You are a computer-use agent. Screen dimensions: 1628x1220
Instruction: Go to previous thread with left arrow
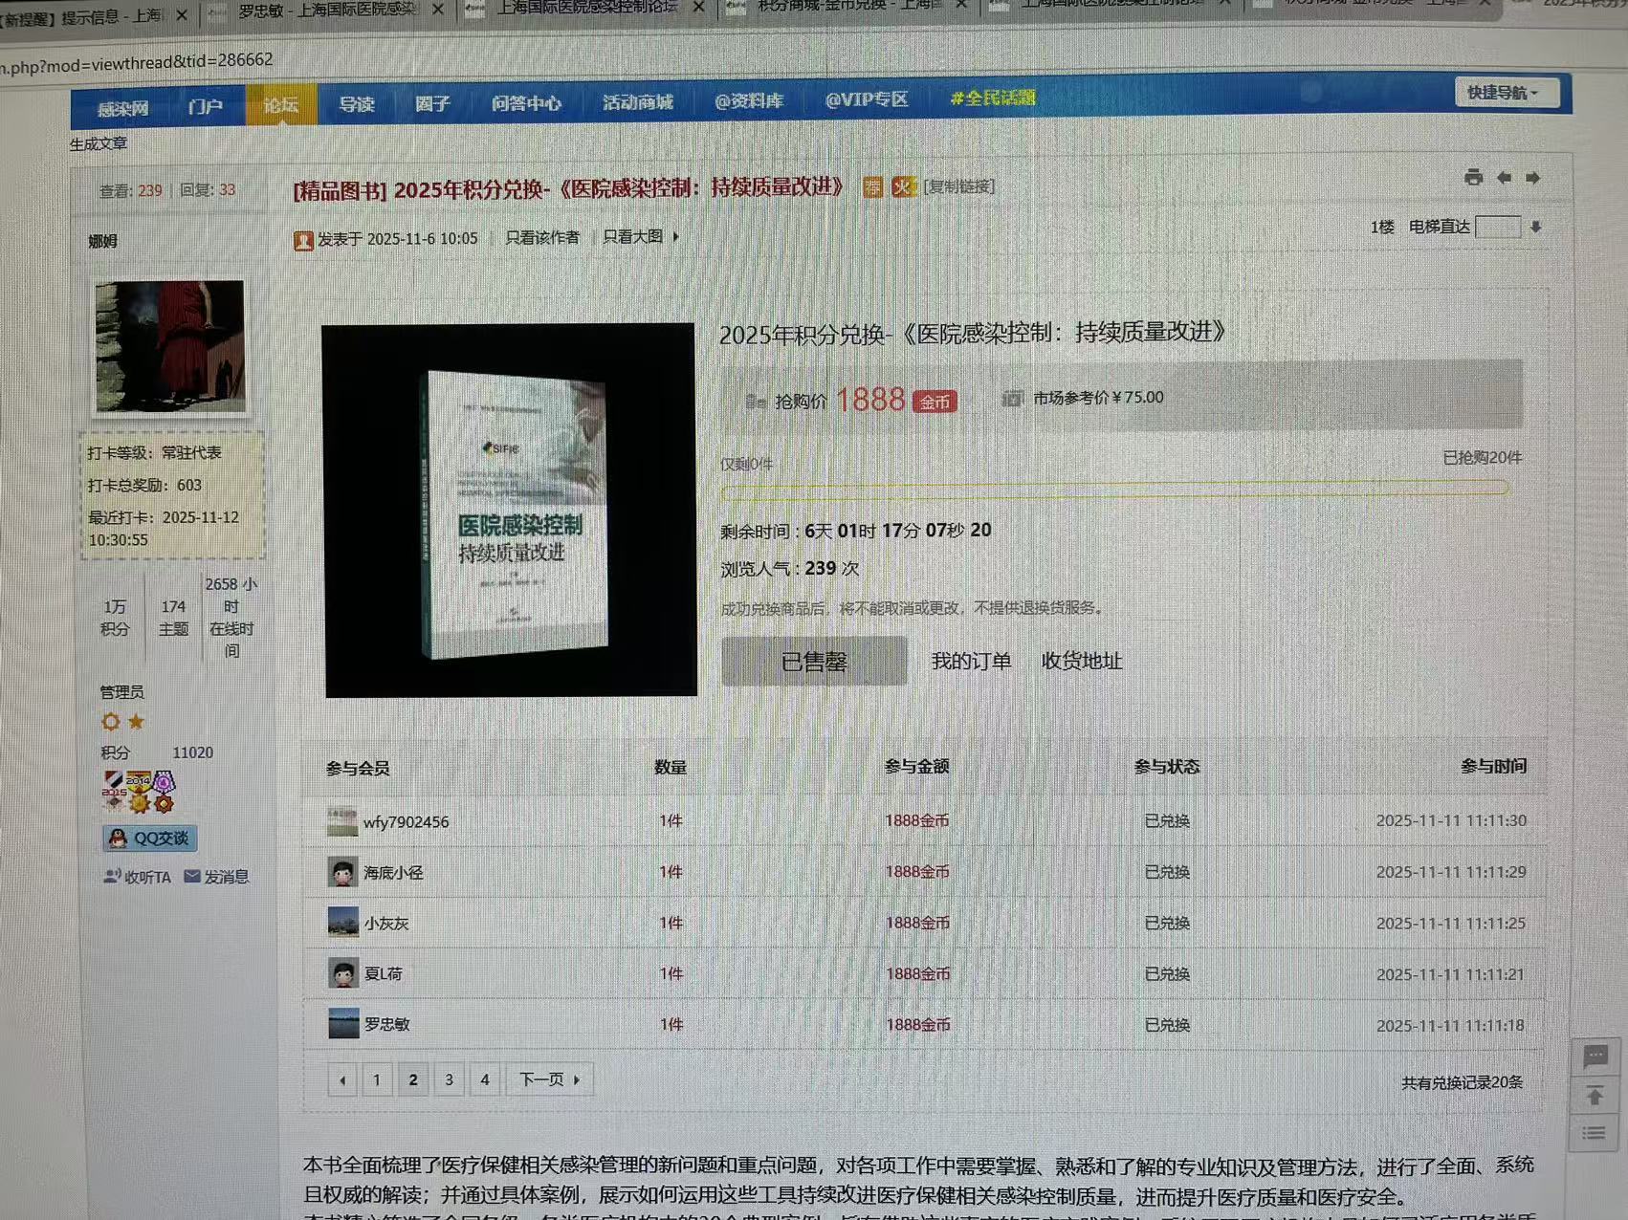click(x=1504, y=178)
